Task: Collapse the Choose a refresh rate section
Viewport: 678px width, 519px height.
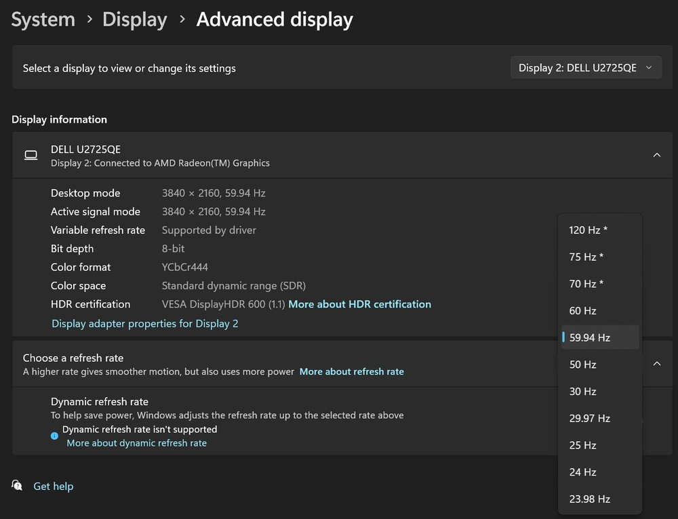Action: (x=656, y=364)
